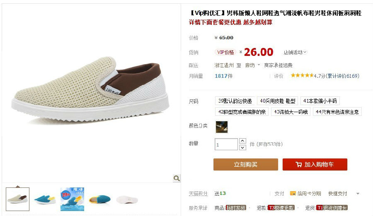This screenshot has height=216, width=373.
Task: Click the credit card icon beside 信用卡分期
Action: (293, 193)
